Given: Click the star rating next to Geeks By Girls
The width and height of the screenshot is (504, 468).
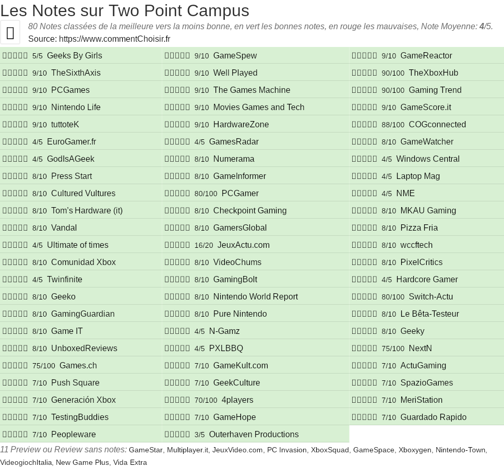Looking at the screenshot, I should tap(15, 56).
